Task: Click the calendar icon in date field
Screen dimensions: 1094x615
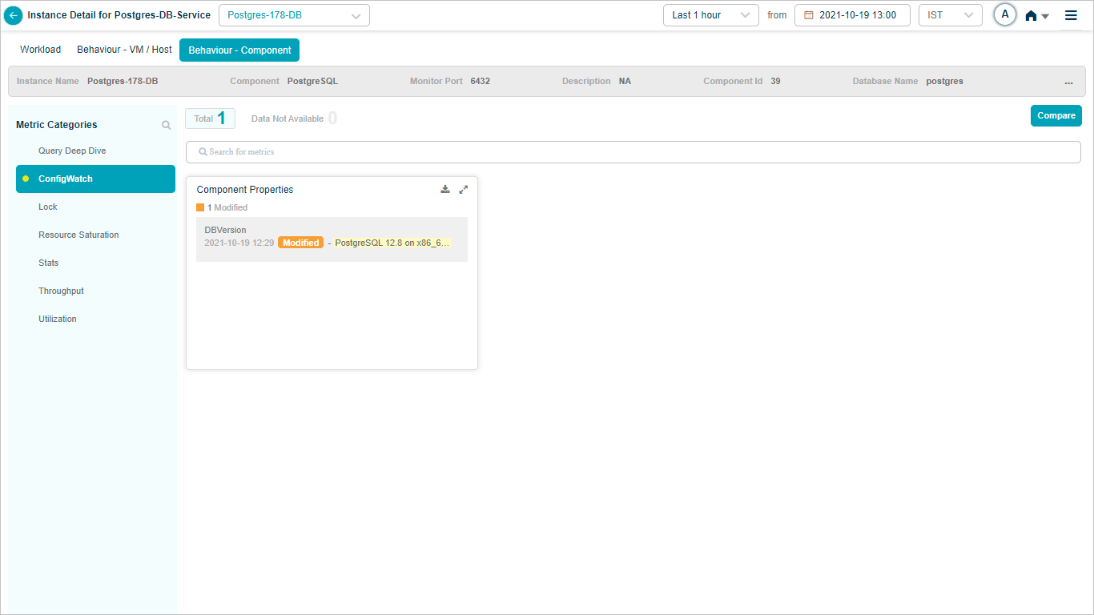Action: pos(808,15)
